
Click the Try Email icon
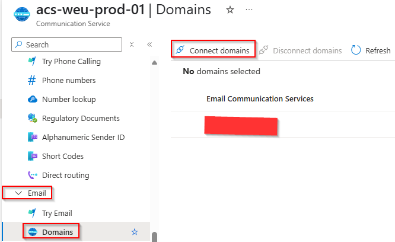coord(32,213)
